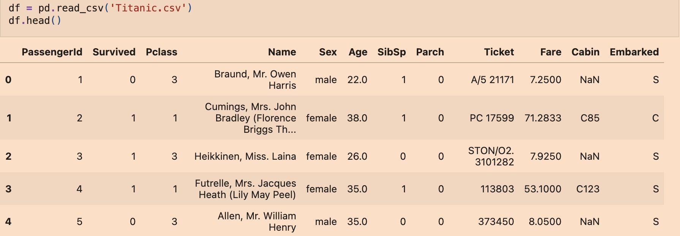Click the SibSp column header
This screenshot has height=236, width=680.
[392, 52]
